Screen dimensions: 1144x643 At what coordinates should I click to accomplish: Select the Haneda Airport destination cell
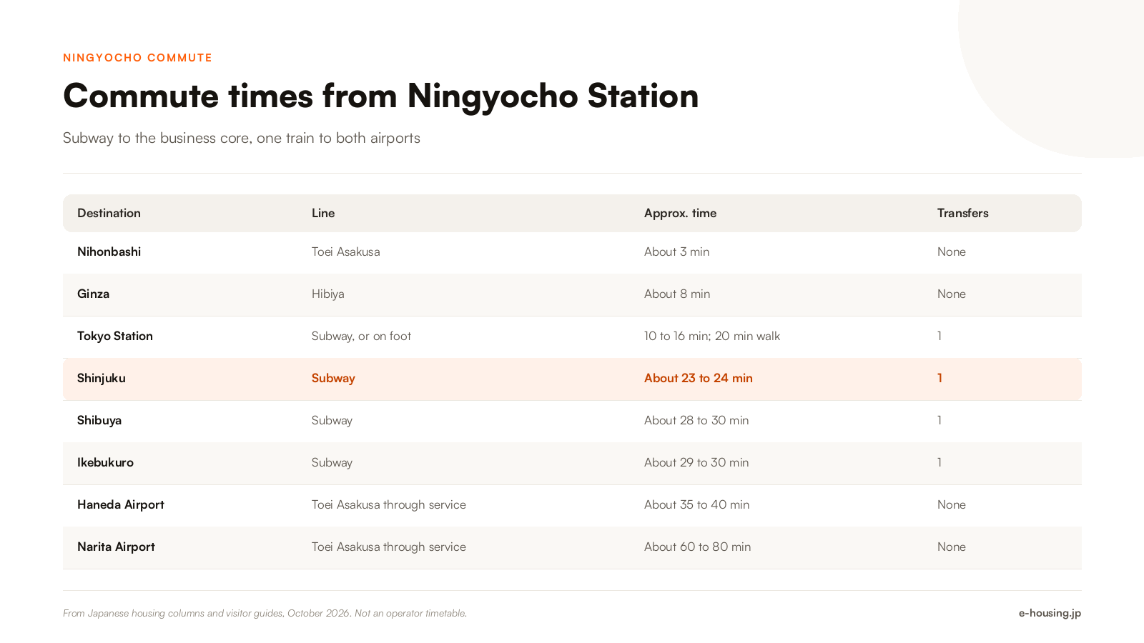coord(121,504)
